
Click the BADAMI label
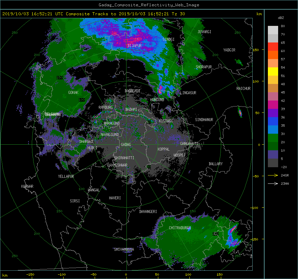131,109
